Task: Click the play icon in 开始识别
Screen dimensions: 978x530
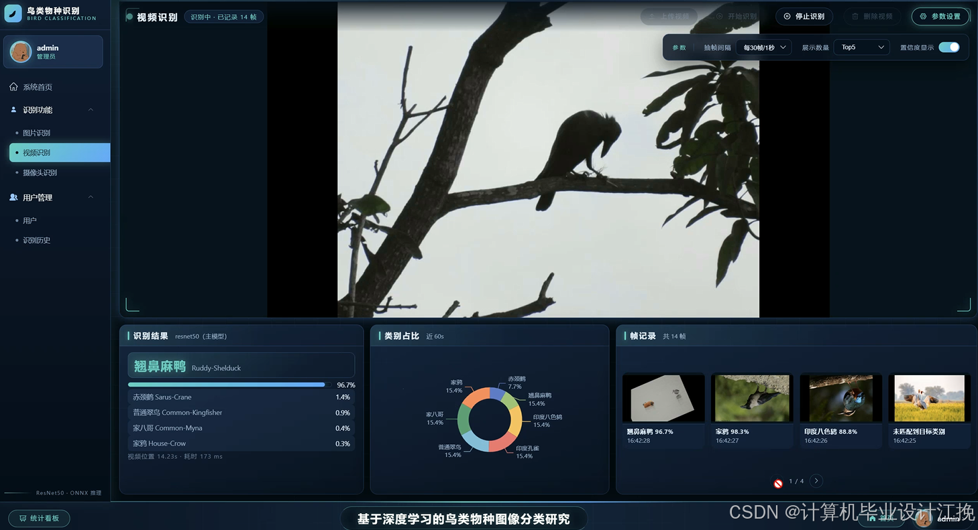Action: point(720,16)
